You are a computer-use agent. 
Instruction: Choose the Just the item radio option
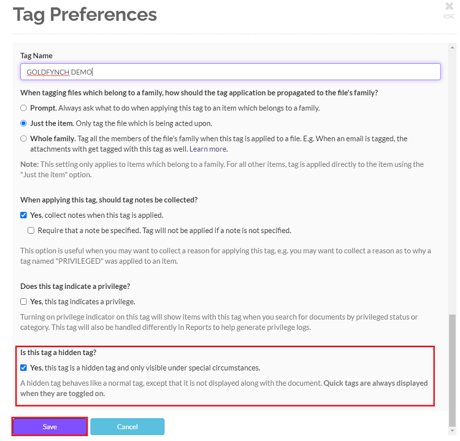[x=23, y=123]
